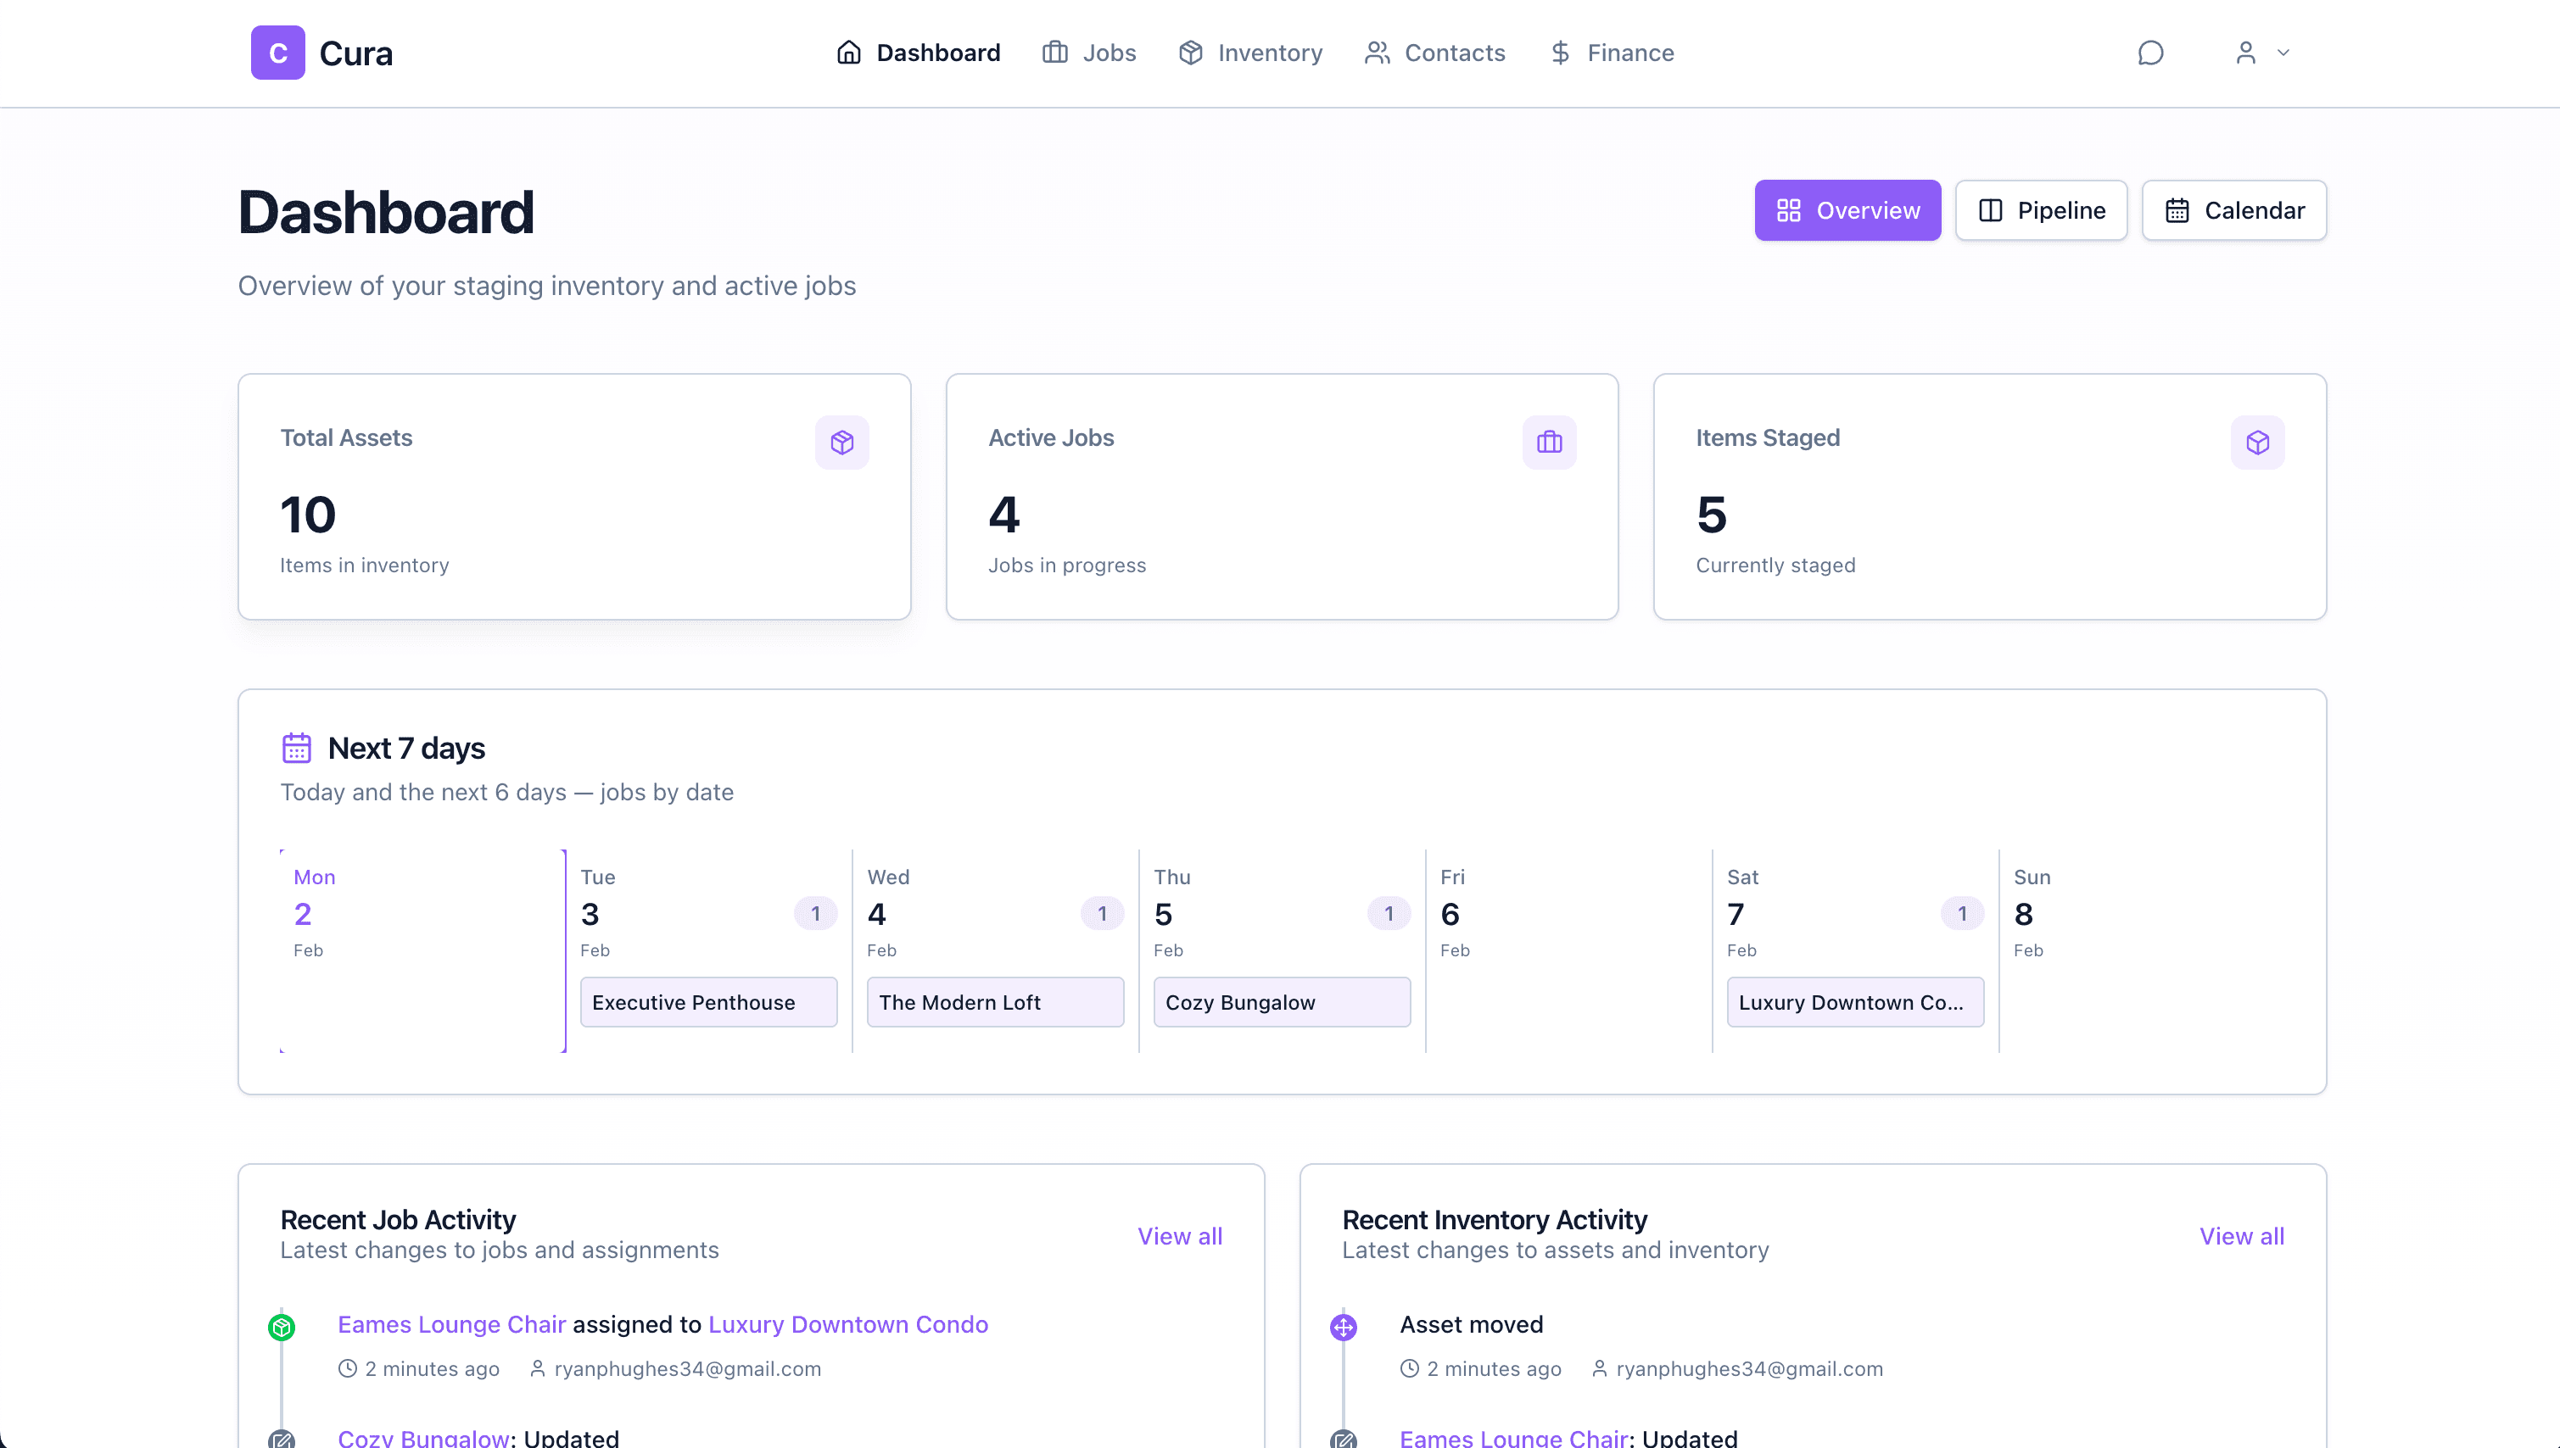This screenshot has height=1448, width=2560.
Task: Select the Inventory menu item
Action: (x=1270, y=52)
